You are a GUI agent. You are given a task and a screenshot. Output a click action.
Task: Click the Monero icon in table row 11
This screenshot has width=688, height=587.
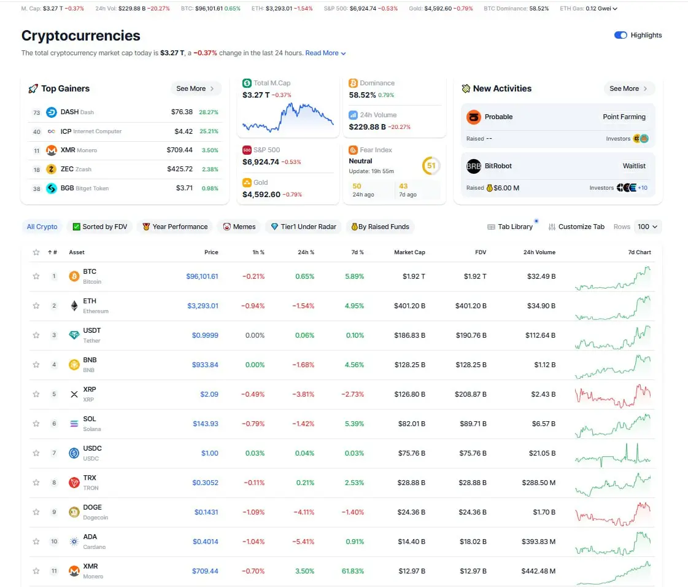74,571
